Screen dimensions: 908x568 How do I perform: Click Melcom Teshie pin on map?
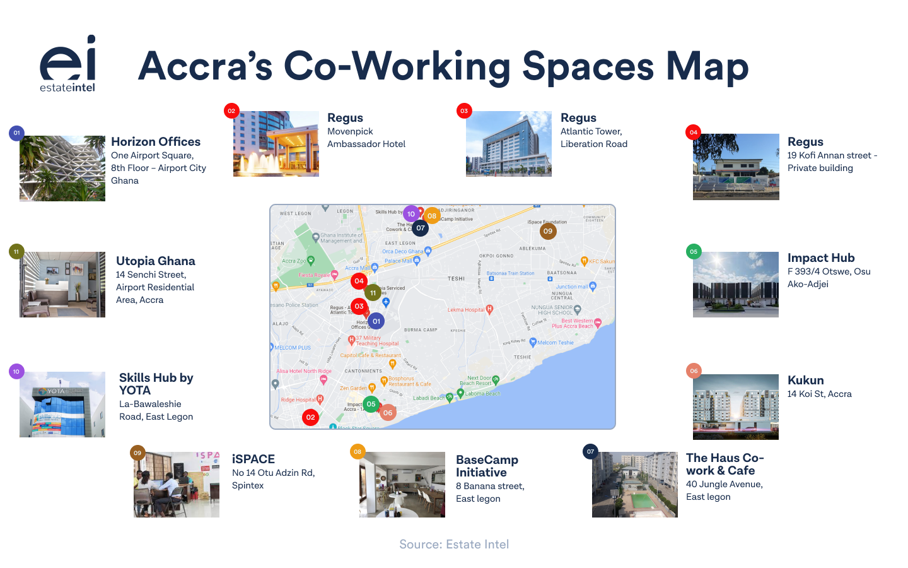pyautogui.click(x=533, y=342)
